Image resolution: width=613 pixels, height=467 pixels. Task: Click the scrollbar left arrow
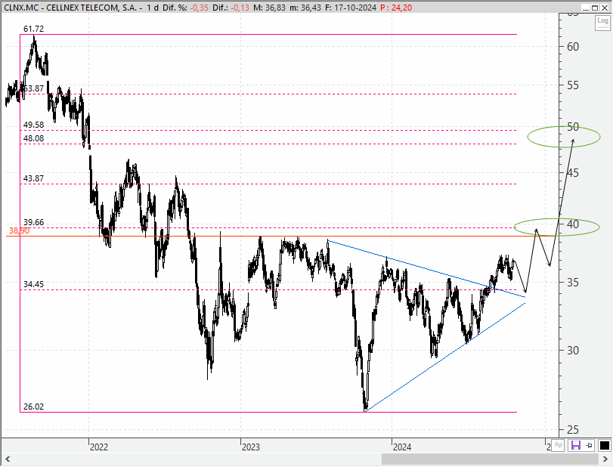(x=8, y=459)
